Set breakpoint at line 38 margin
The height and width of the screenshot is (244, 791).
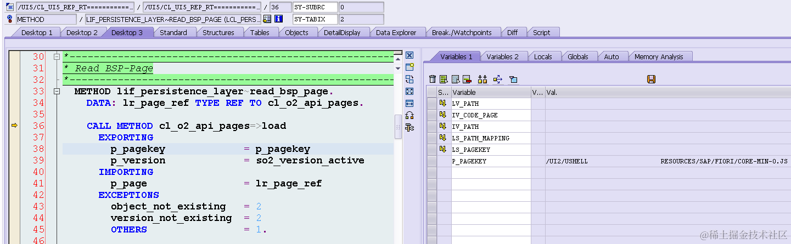click(14, 149)
